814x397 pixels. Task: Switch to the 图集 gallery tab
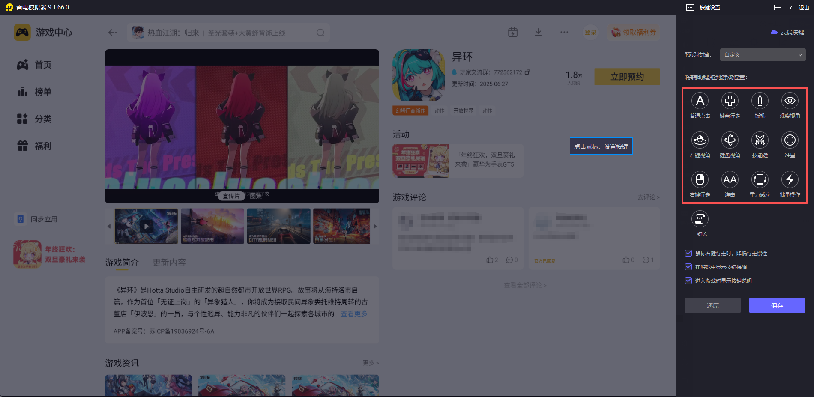[x=256, y=196]
